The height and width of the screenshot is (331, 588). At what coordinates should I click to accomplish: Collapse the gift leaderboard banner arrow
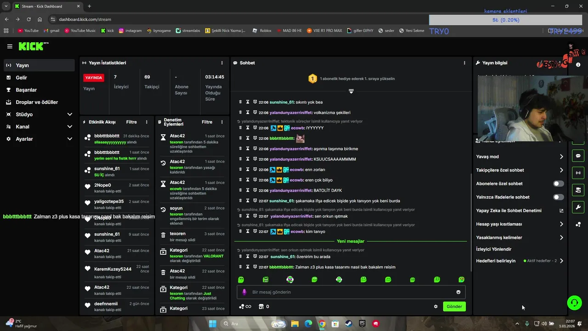tap(351, 91)
